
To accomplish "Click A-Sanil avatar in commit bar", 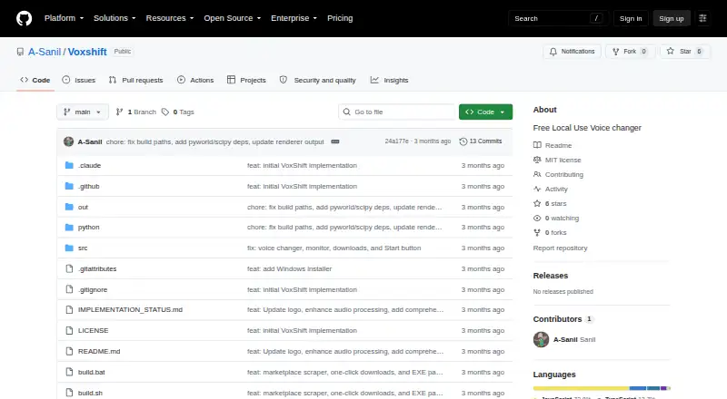I will (69, 141).
